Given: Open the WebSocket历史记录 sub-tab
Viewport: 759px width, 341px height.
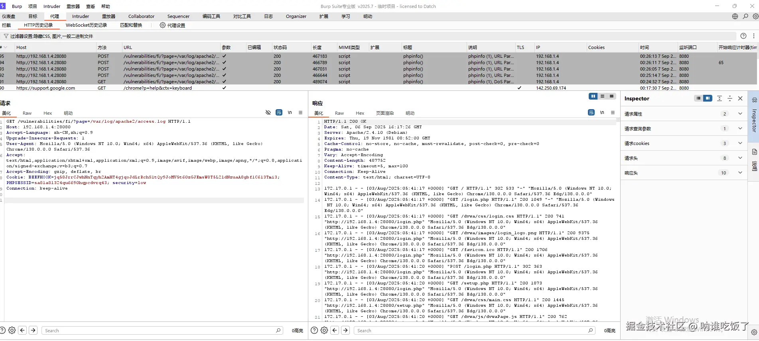Looking at the screenshot, I should click(86, 25).
